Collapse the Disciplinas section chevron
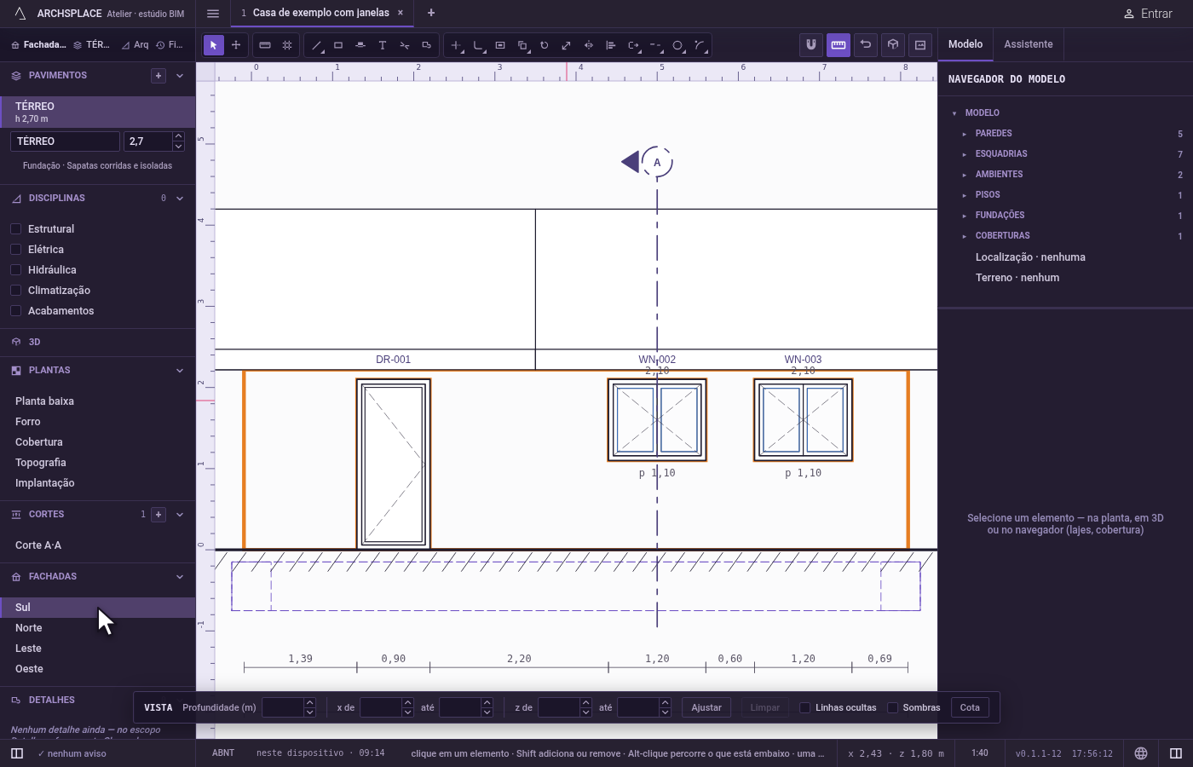1193x767 pixels. pyautogui.click(x=180, y=199)
